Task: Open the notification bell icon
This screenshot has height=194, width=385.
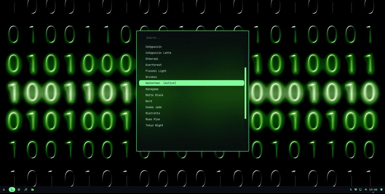Action: click(x=381, y=190)
